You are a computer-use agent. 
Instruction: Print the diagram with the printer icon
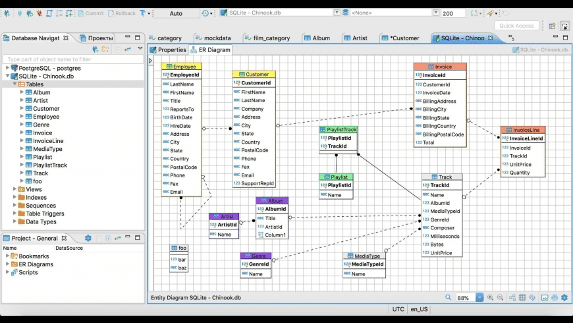tap(555, 298)
